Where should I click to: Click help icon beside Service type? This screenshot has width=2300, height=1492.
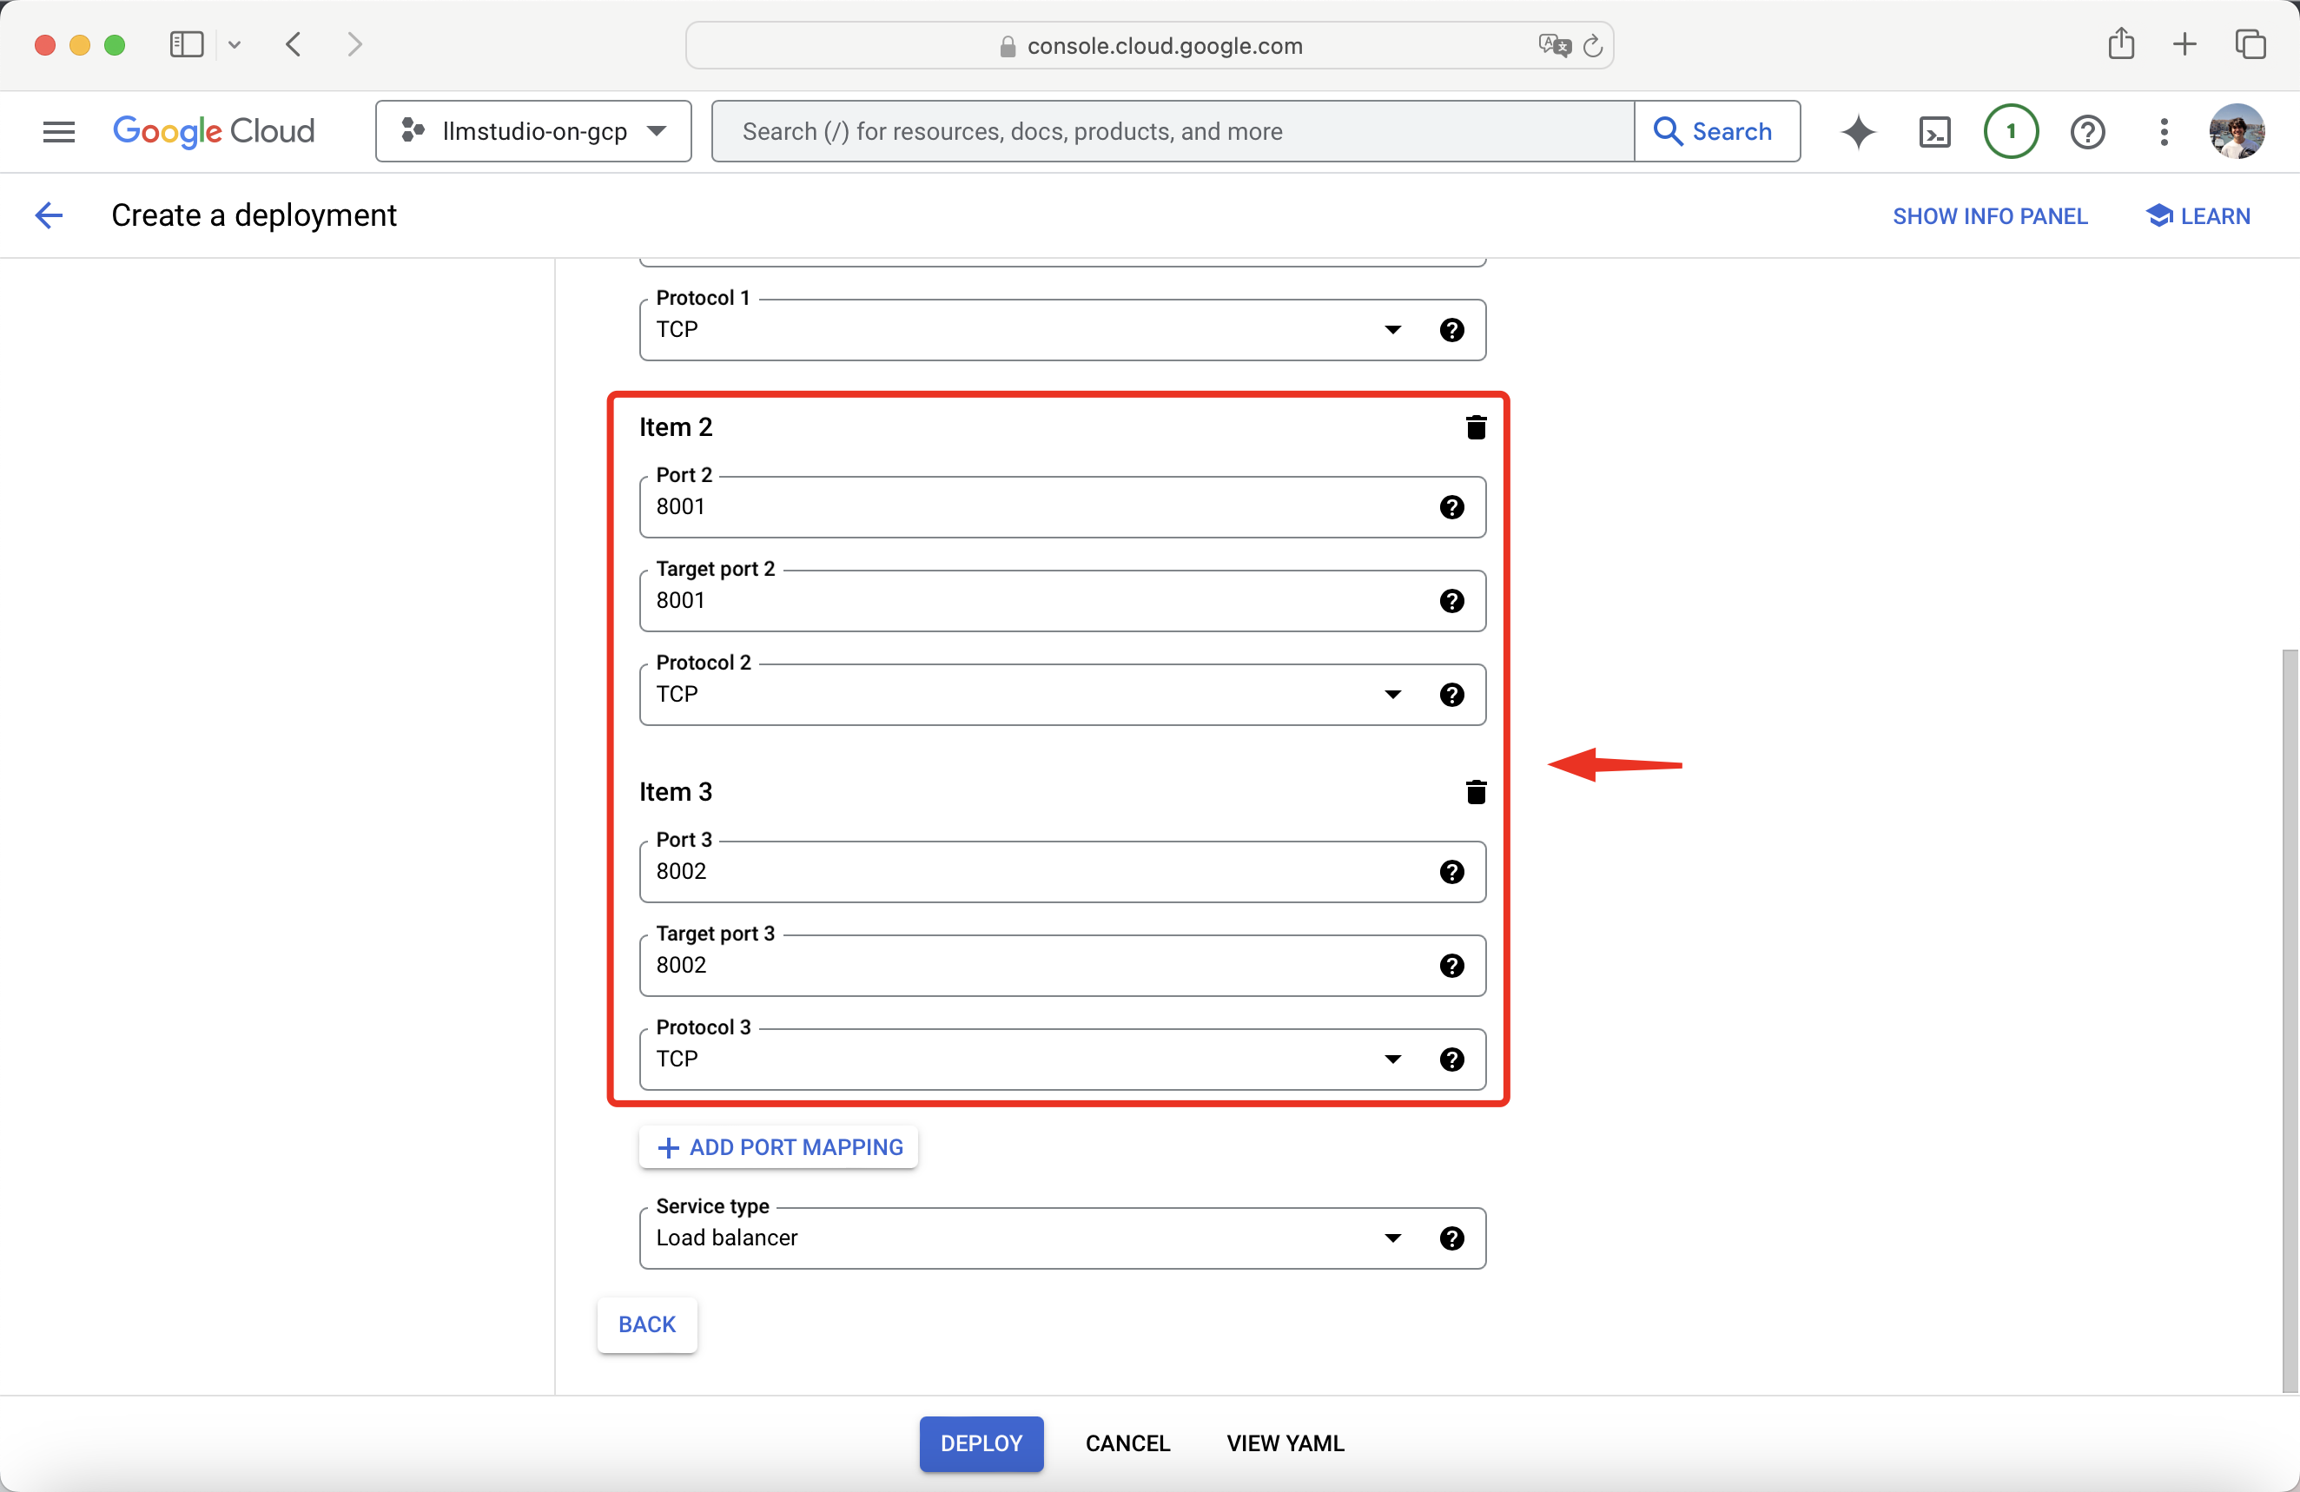(x=1451, y=1238)
